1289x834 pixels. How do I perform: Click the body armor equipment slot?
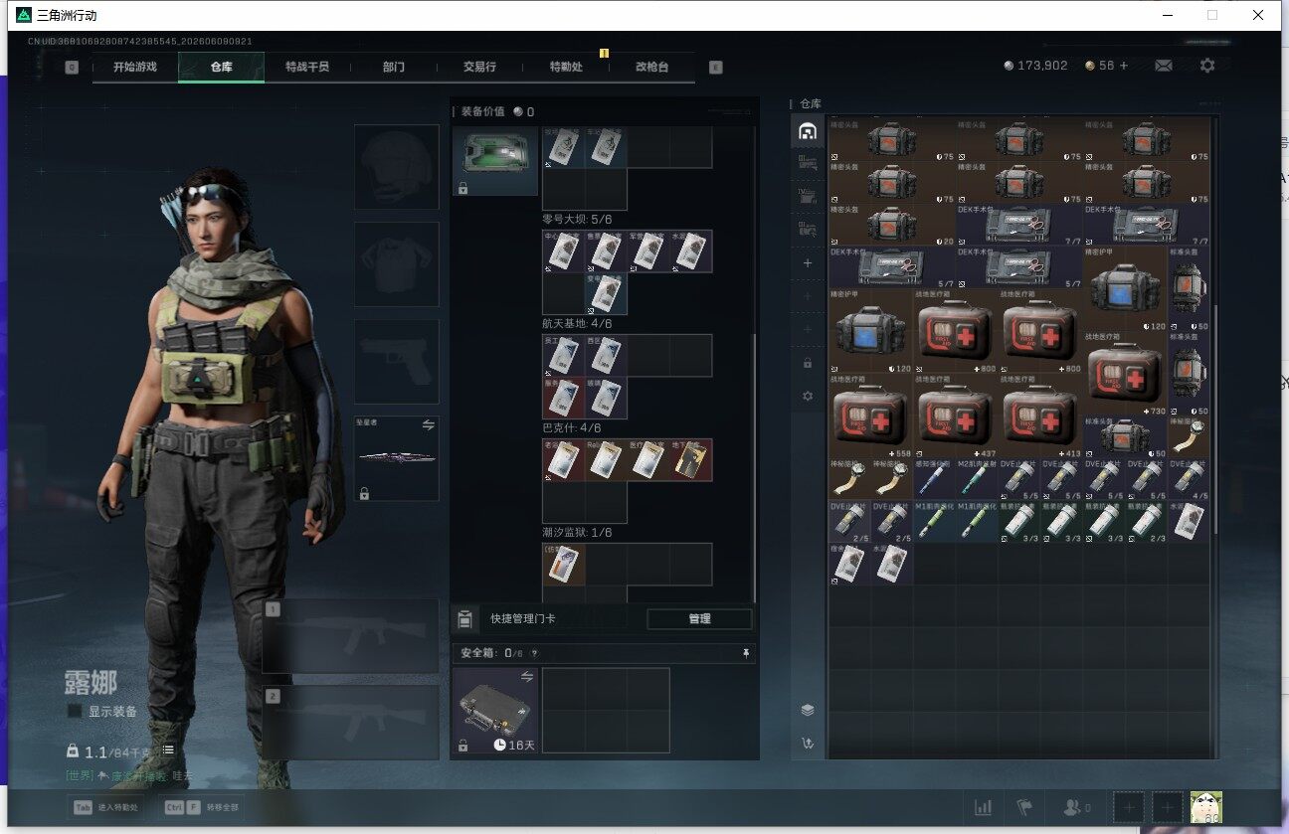tap(397, 263)
